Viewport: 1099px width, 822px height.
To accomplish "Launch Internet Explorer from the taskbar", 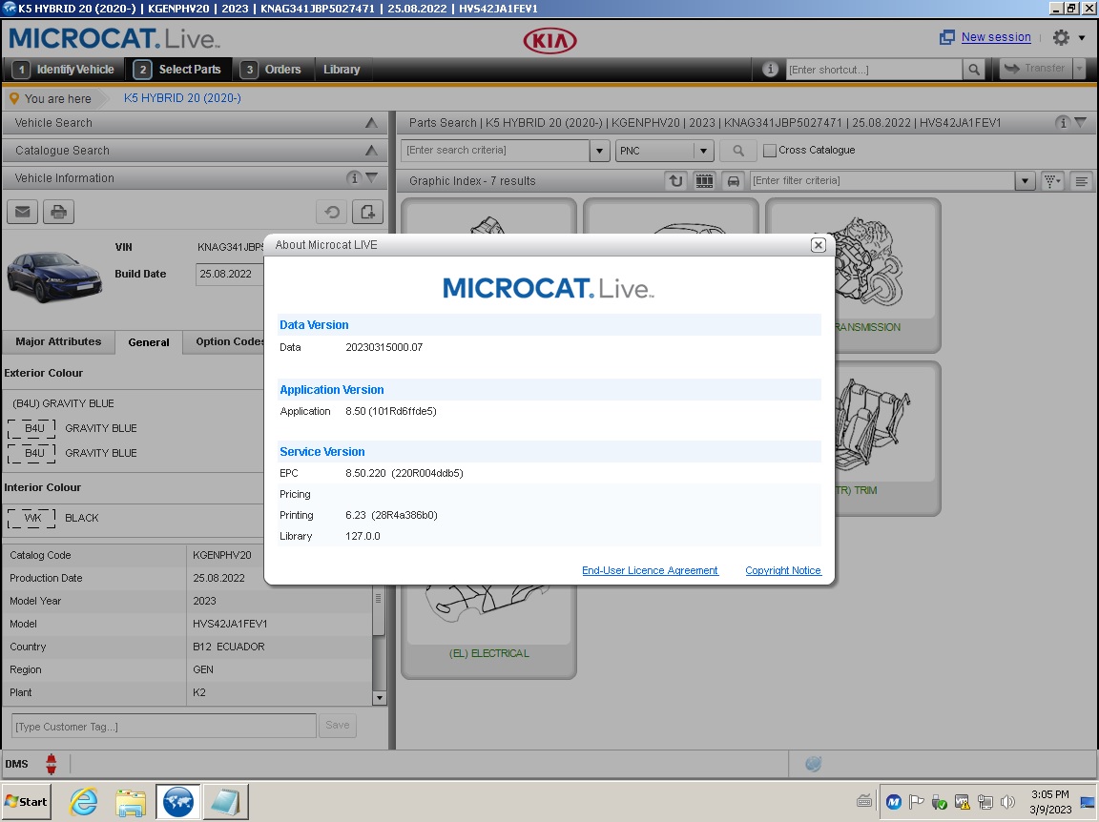I will pyautogui.click(x=84, y=802).
